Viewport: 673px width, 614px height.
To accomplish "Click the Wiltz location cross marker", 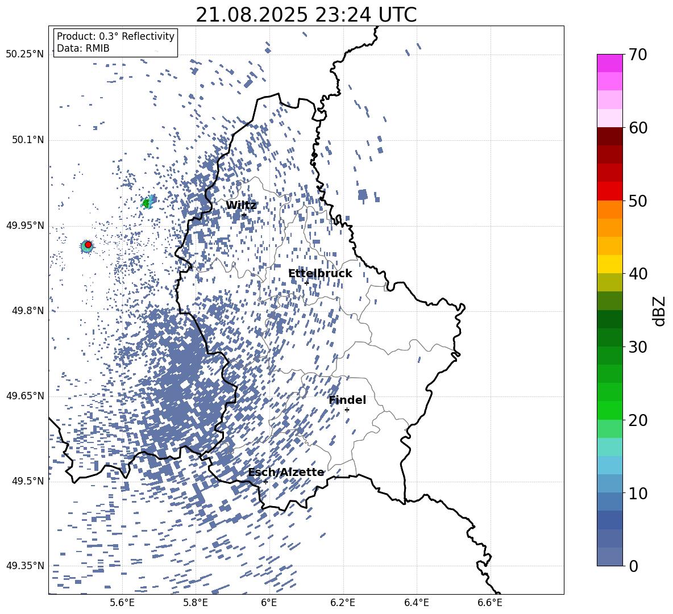I will tap(244, 215).
